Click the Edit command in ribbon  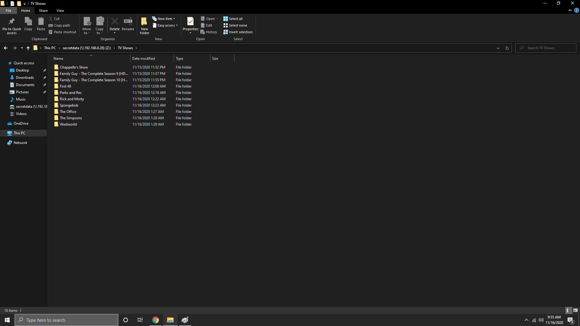point(207,25)
